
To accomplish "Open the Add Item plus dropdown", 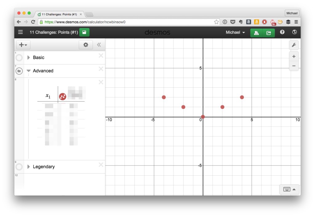I will 23,45.
